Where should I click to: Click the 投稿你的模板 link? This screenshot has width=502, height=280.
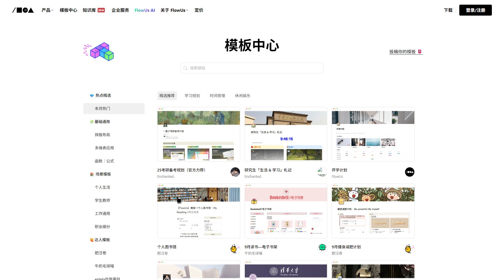pos(403,52)
